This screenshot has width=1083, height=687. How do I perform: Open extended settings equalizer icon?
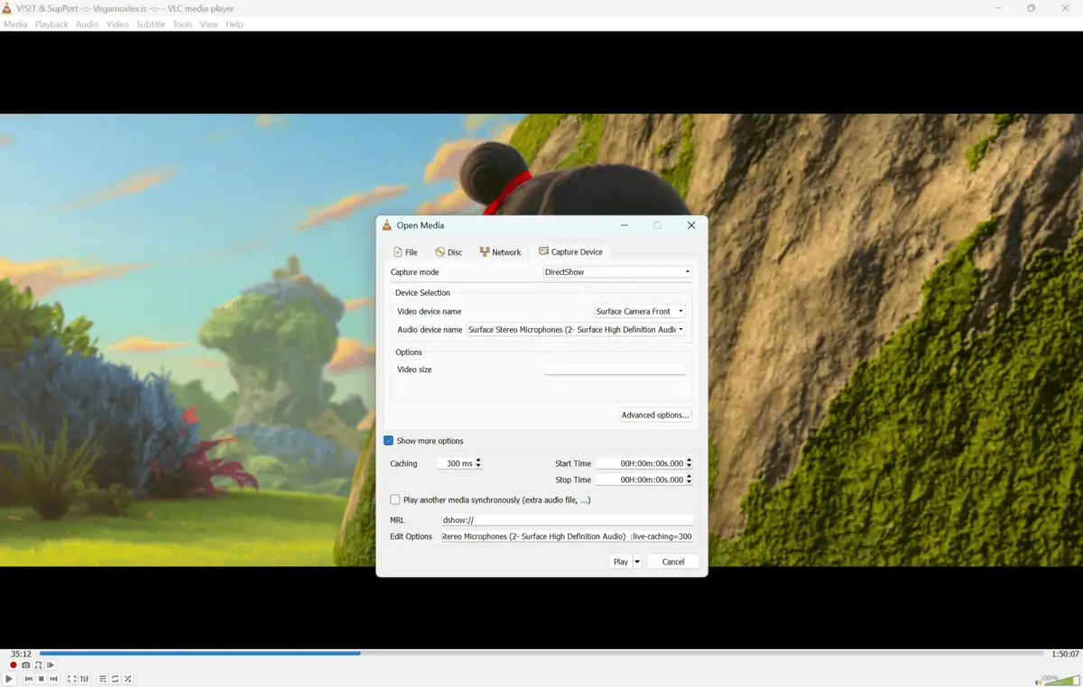tap(85, 679)
